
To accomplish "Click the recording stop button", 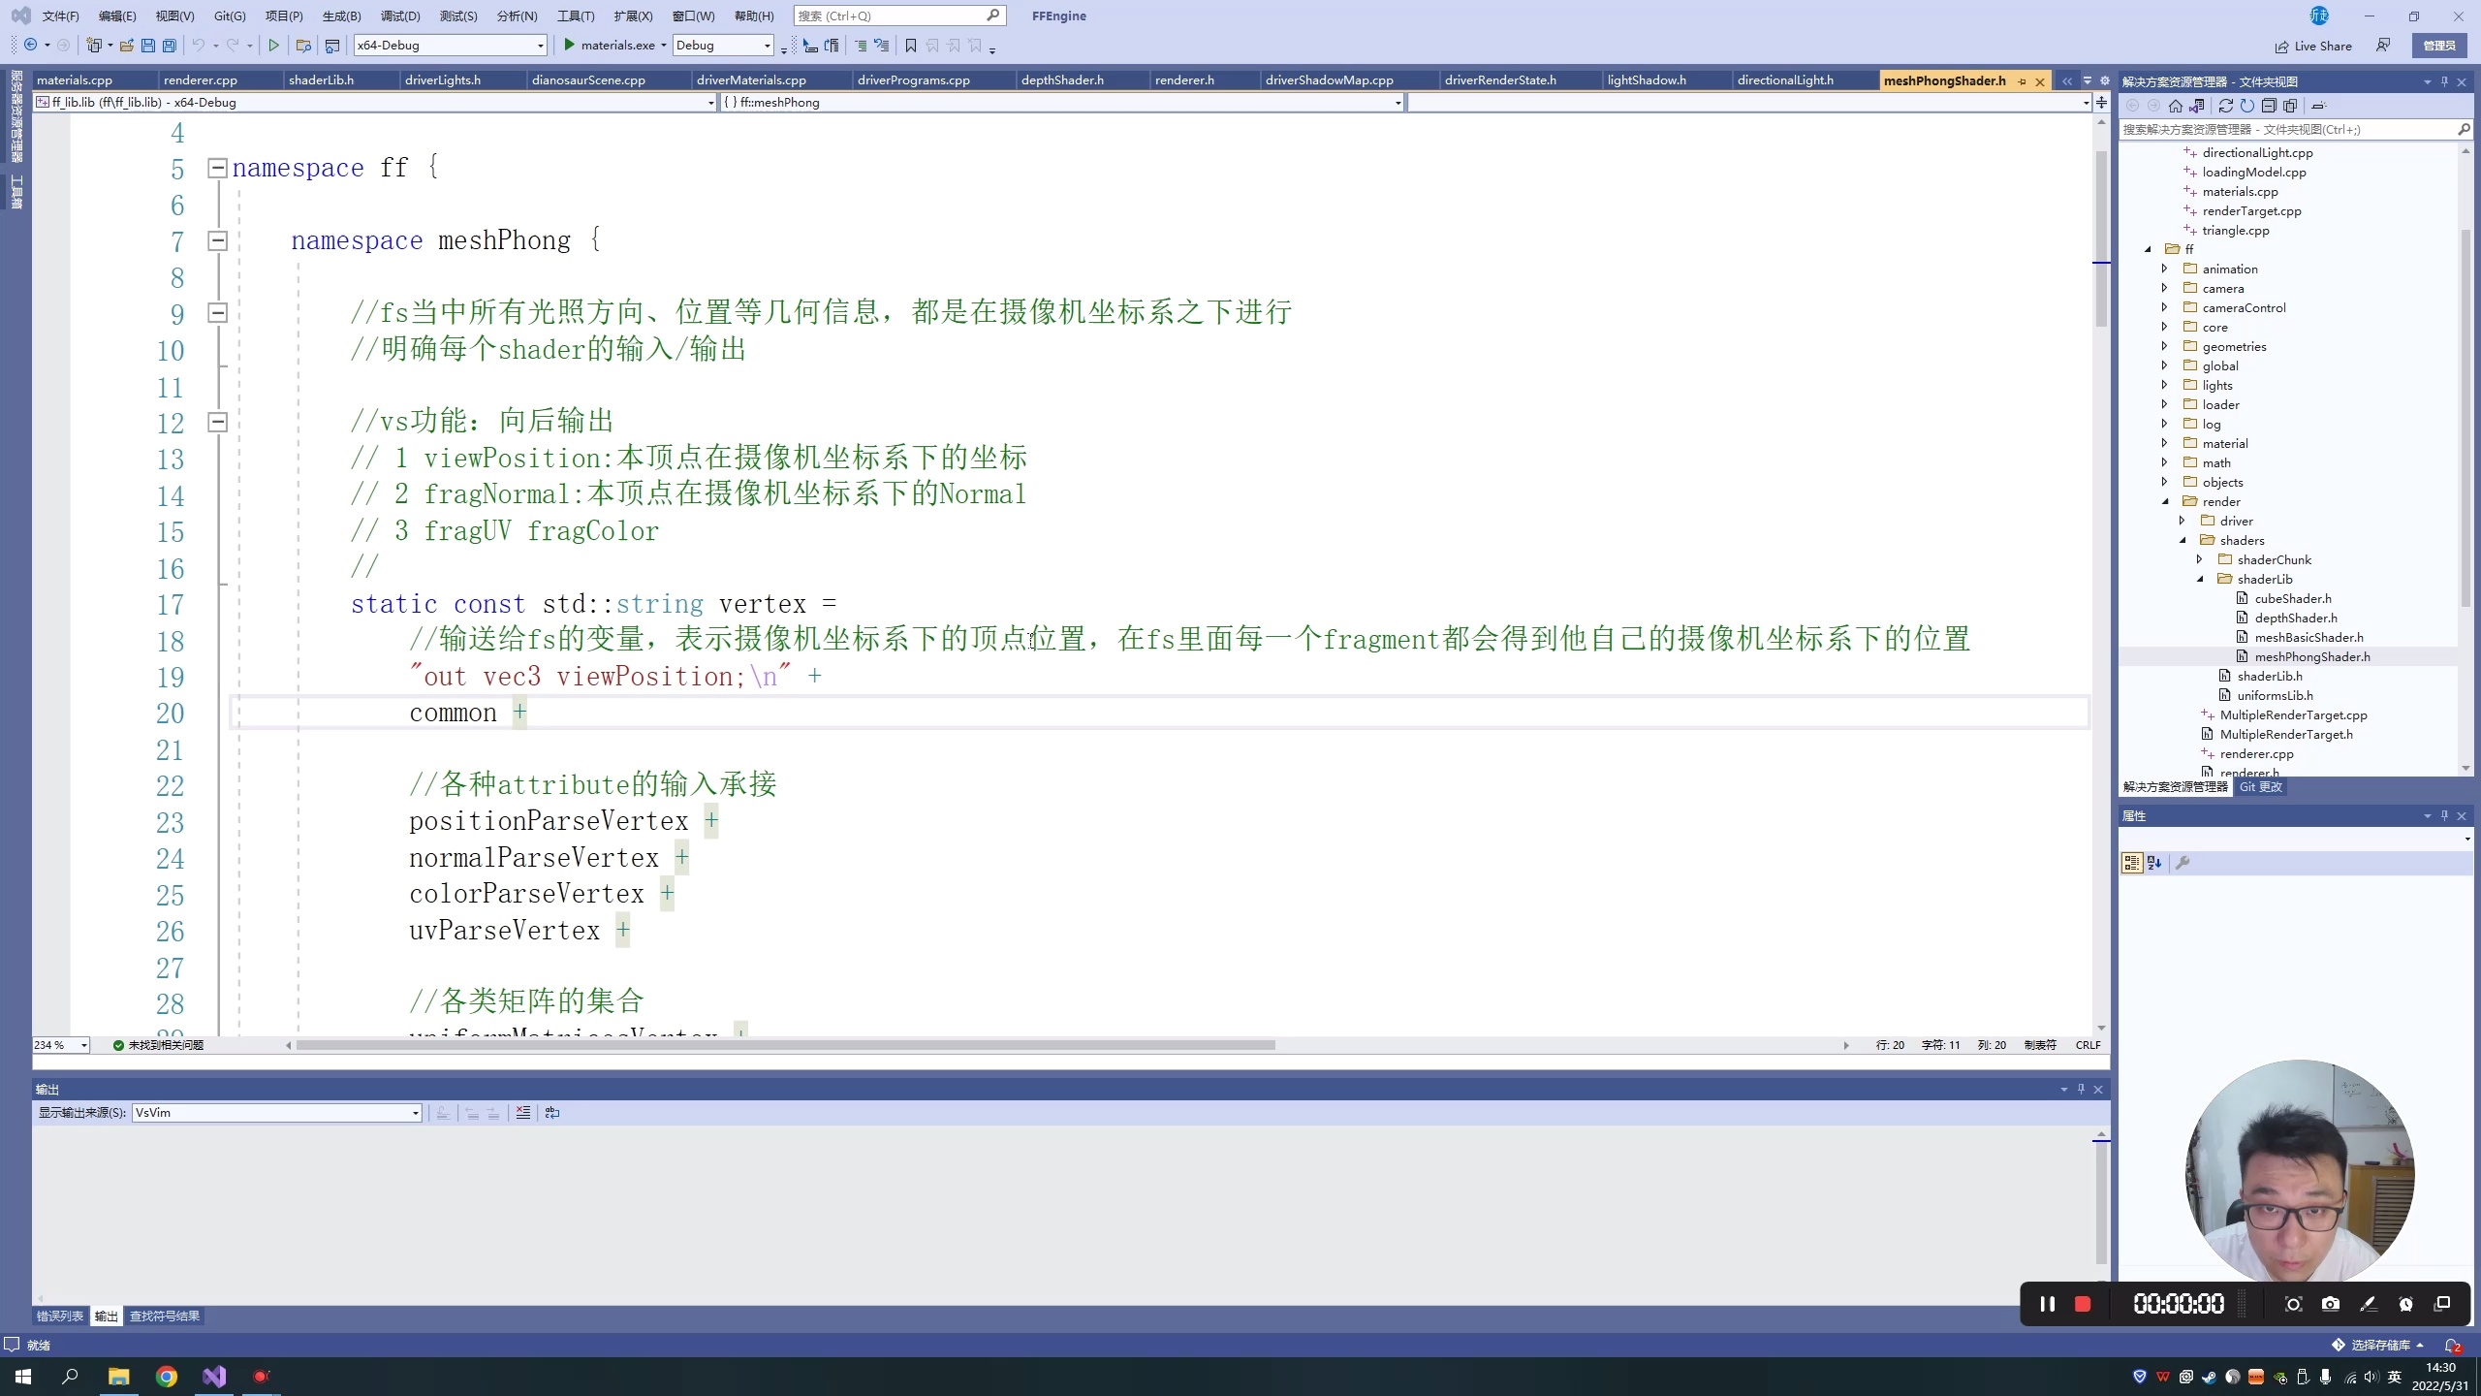I will click(2082, 1304).
